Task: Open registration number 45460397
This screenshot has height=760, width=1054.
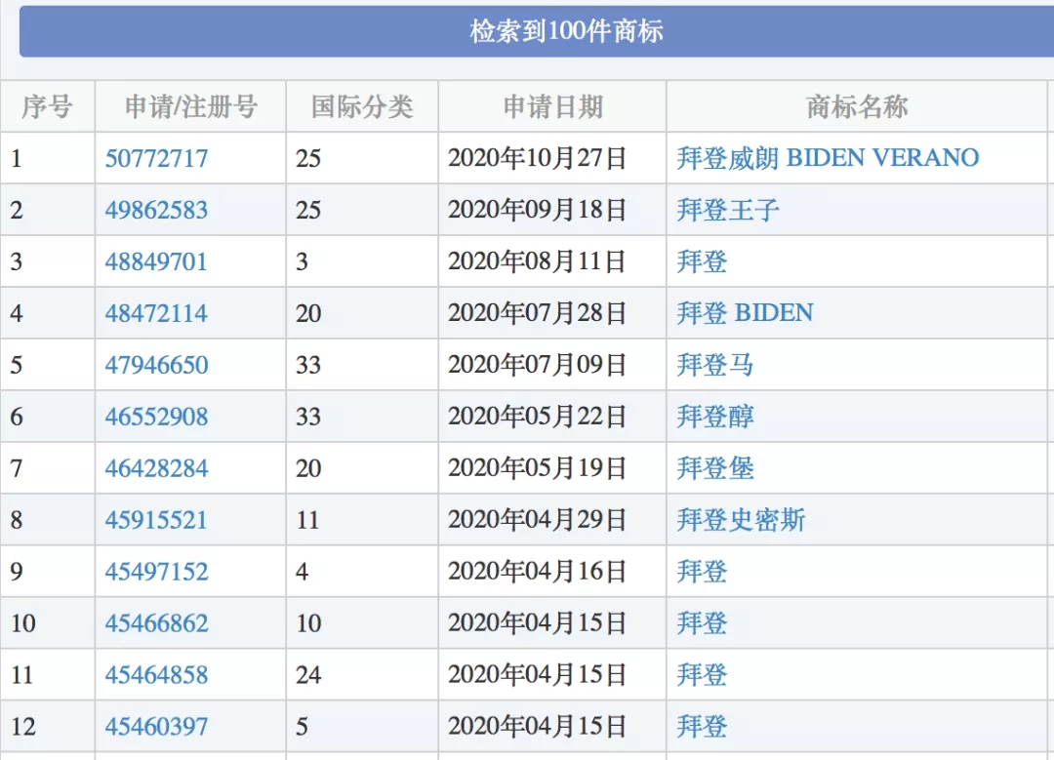Action: (x=156, y=727)
